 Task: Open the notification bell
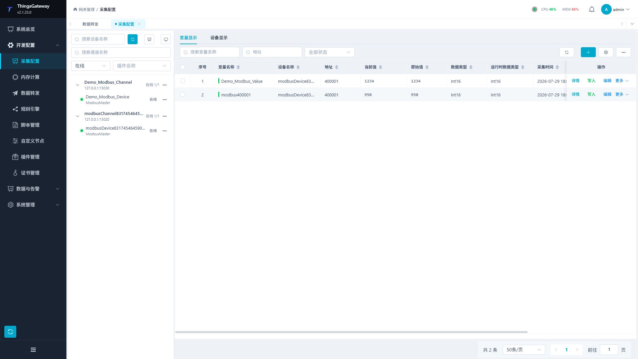(591, 9)
